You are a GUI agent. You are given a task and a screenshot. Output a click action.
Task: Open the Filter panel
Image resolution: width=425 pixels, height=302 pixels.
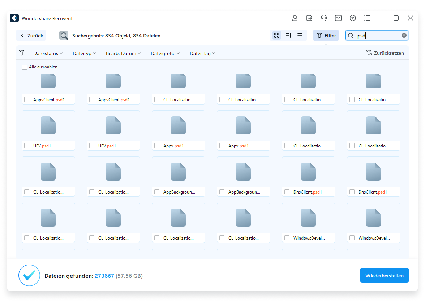(x=326, y=35)
